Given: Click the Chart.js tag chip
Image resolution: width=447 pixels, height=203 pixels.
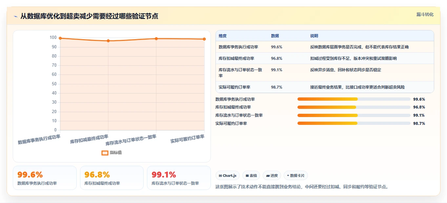Looking at the screenshot, I should point(228,176).
